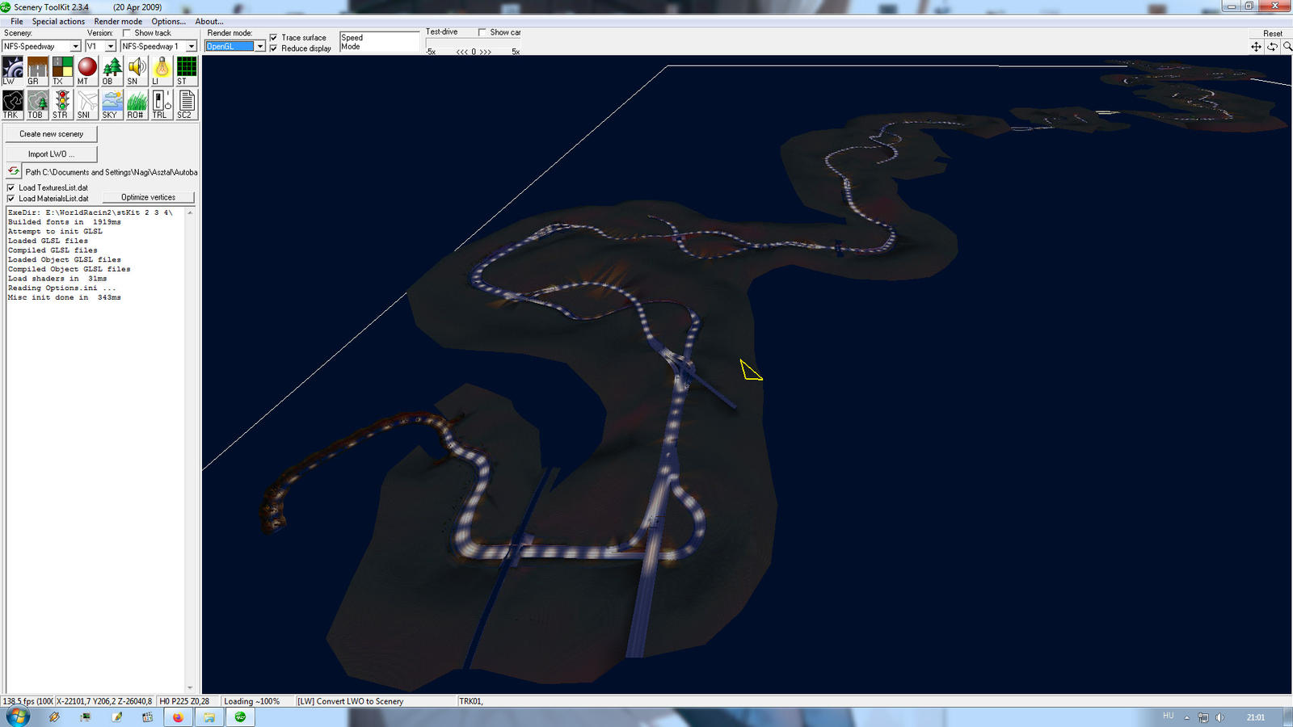Screen dimensions: 1293x727
Task: Toggle Load MaterialsList.dat checkbox
Action: pos(11,199)
